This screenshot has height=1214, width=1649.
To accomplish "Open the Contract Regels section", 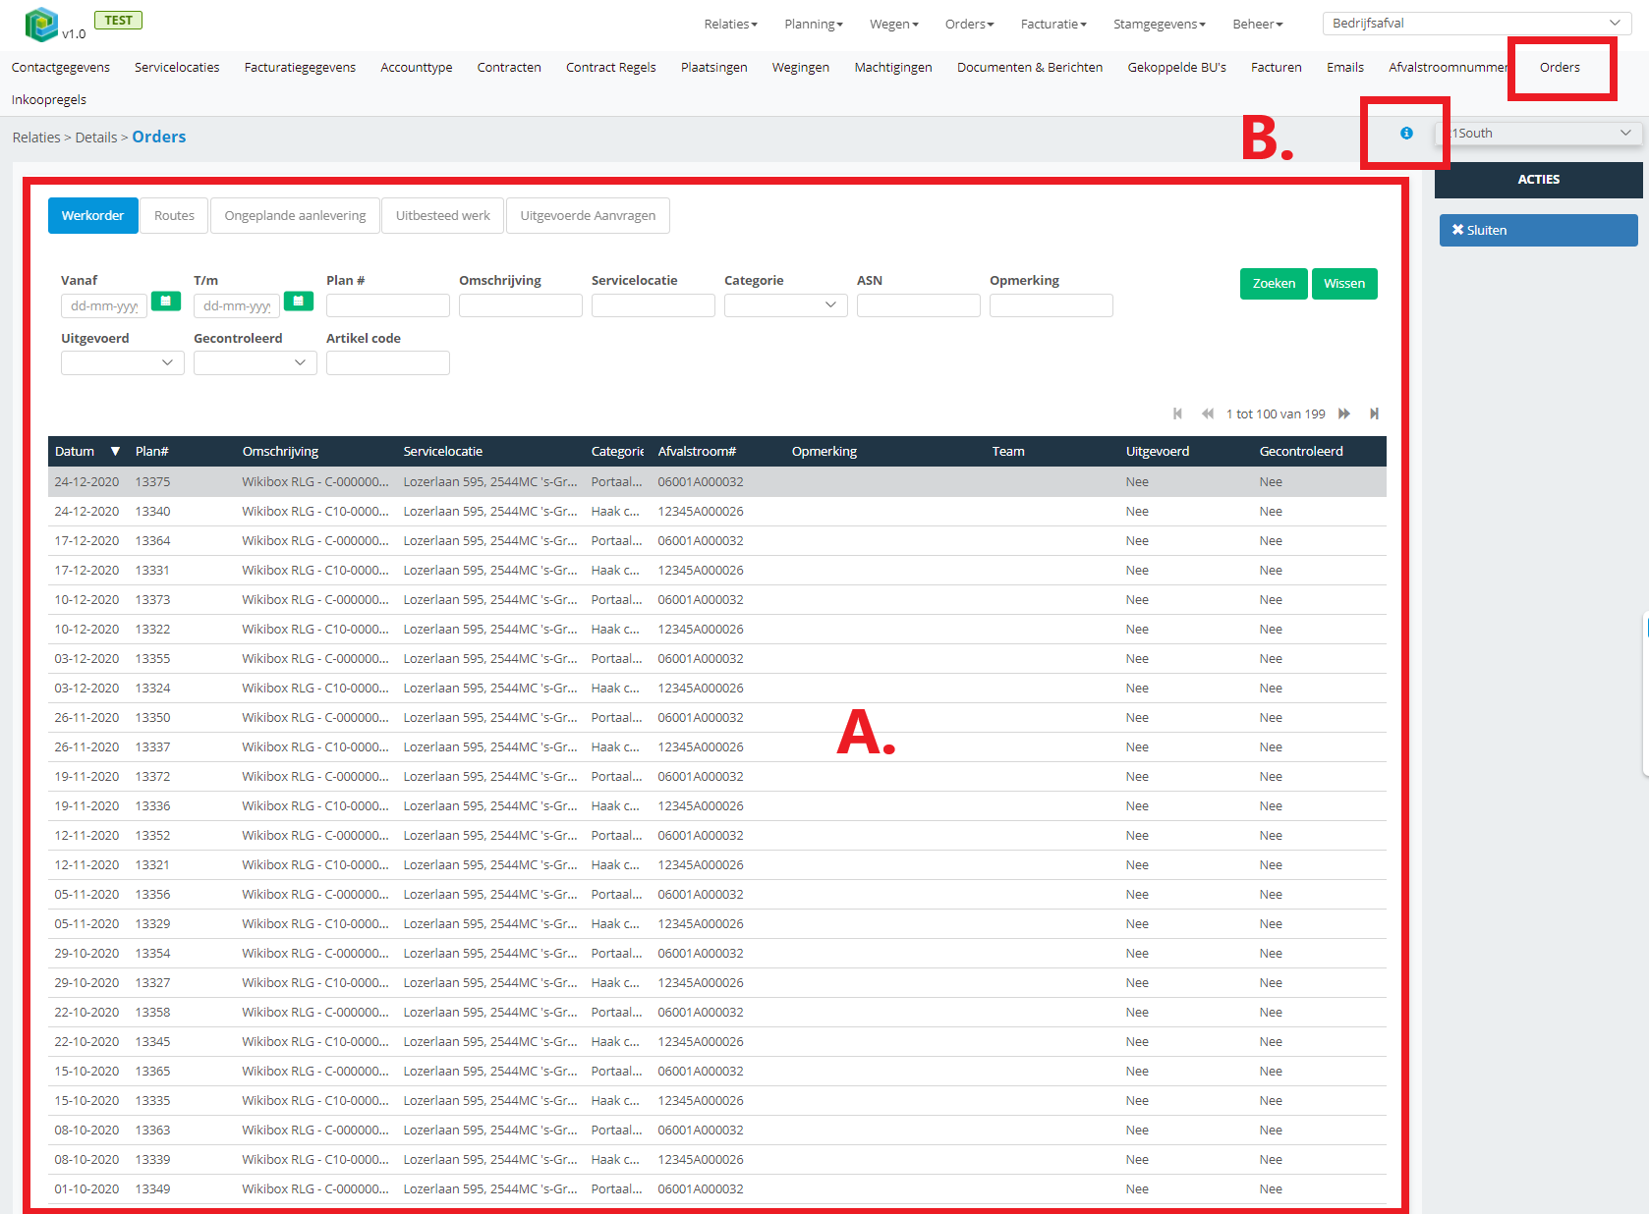I will (610, 67).
